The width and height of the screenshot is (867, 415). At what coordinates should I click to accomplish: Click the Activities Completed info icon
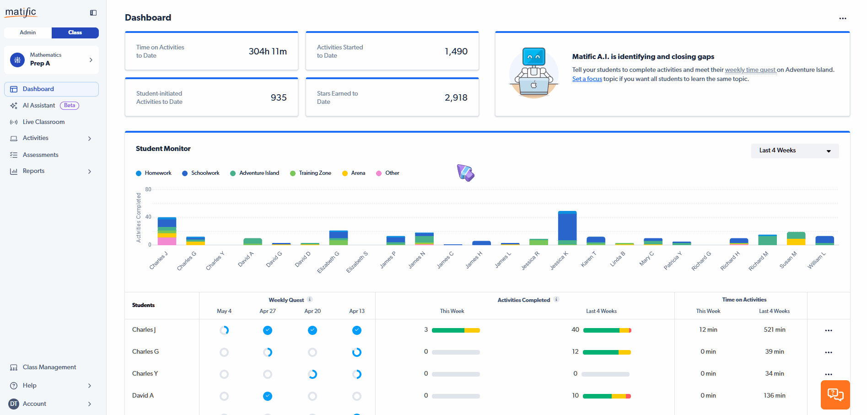[x=556, y=300]
